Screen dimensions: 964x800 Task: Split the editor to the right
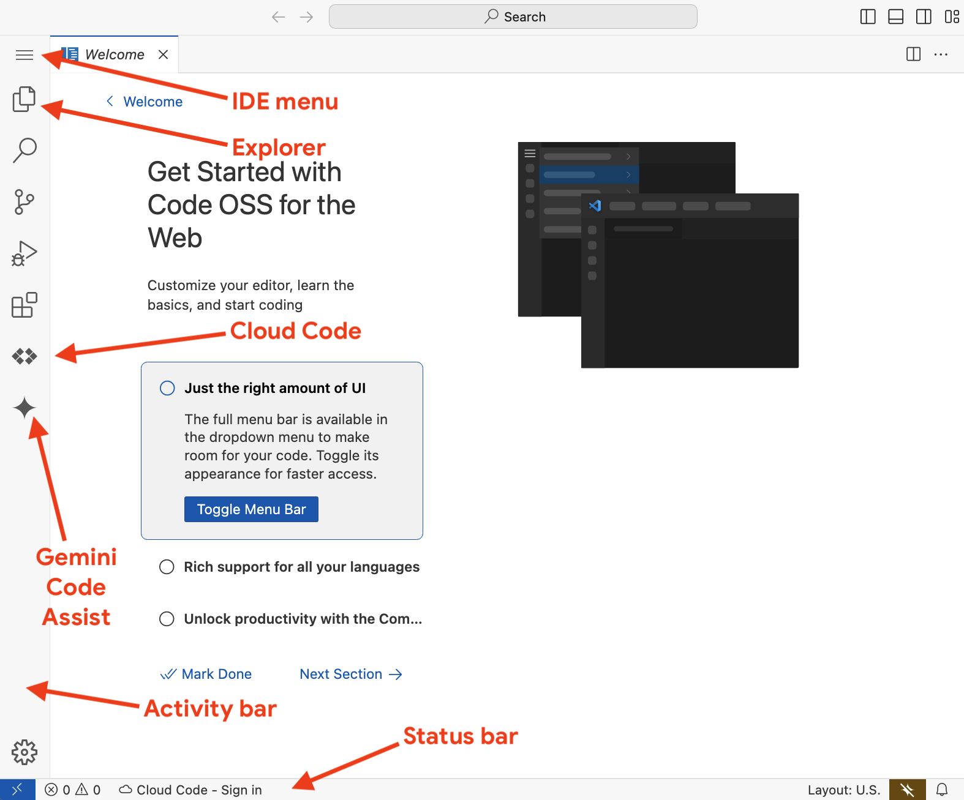point(913,54)
